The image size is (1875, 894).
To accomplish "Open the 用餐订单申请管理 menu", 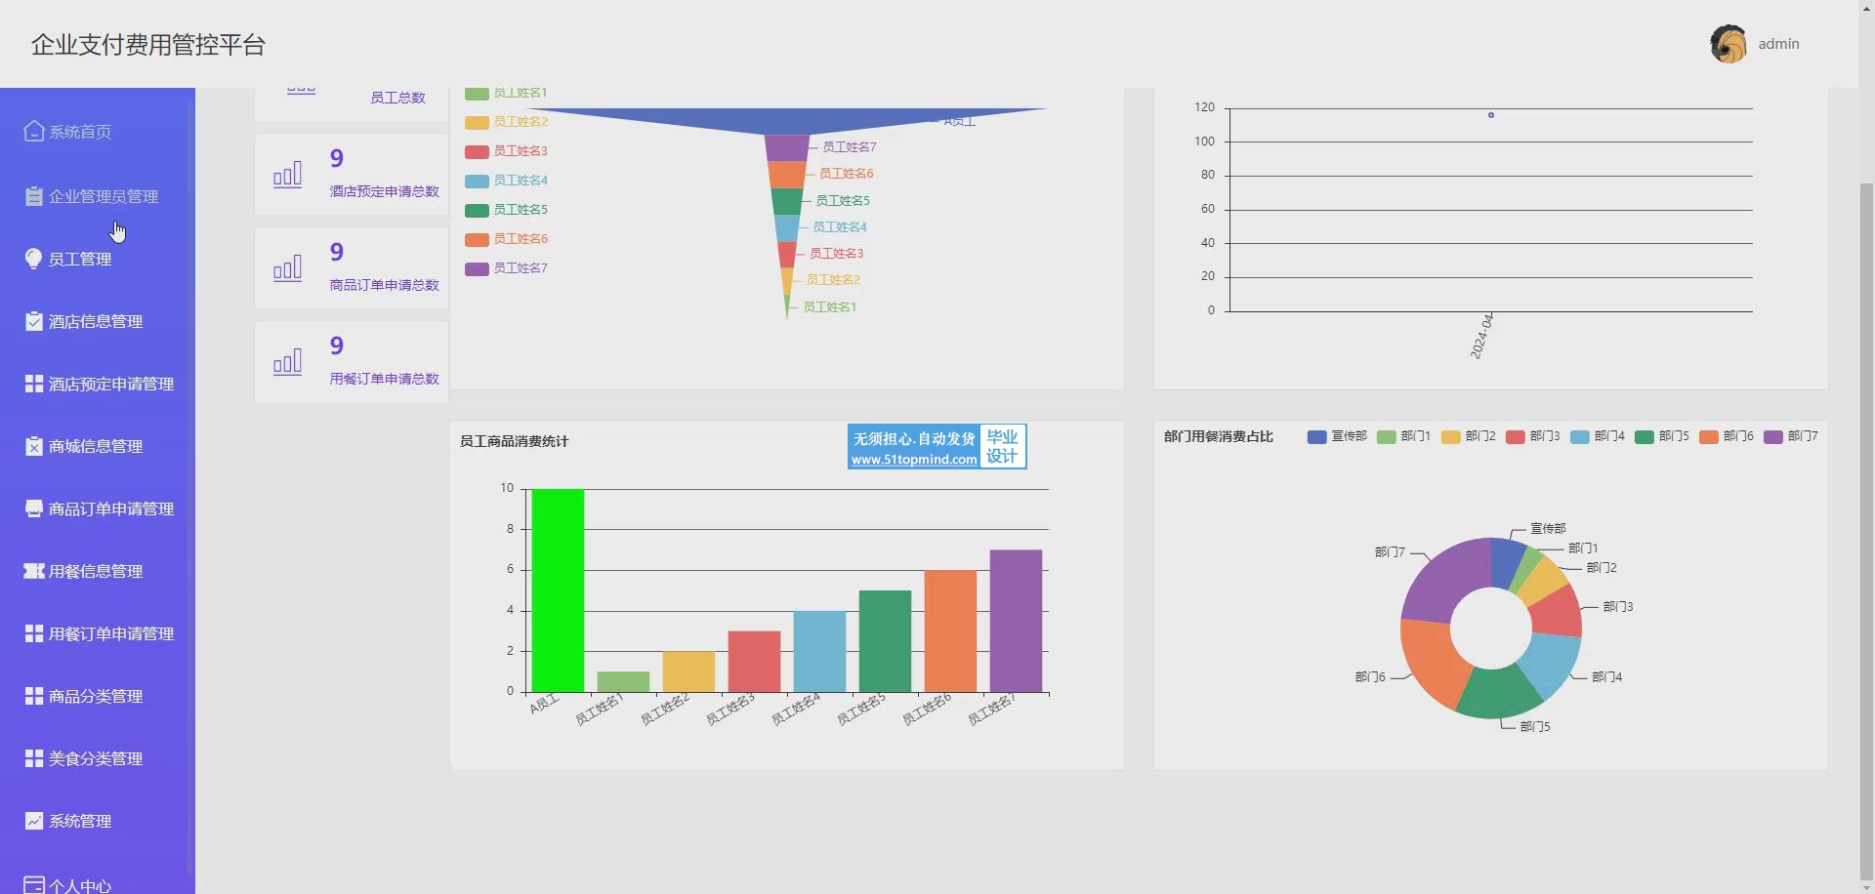I will [x=110, y=633].
